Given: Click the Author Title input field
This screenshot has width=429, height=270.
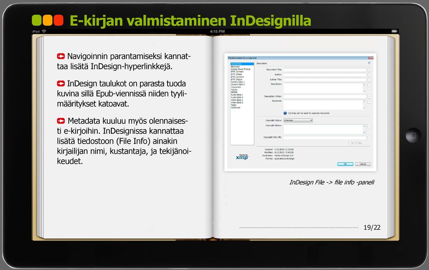Looking at the screenshot, I should (324, 80).
